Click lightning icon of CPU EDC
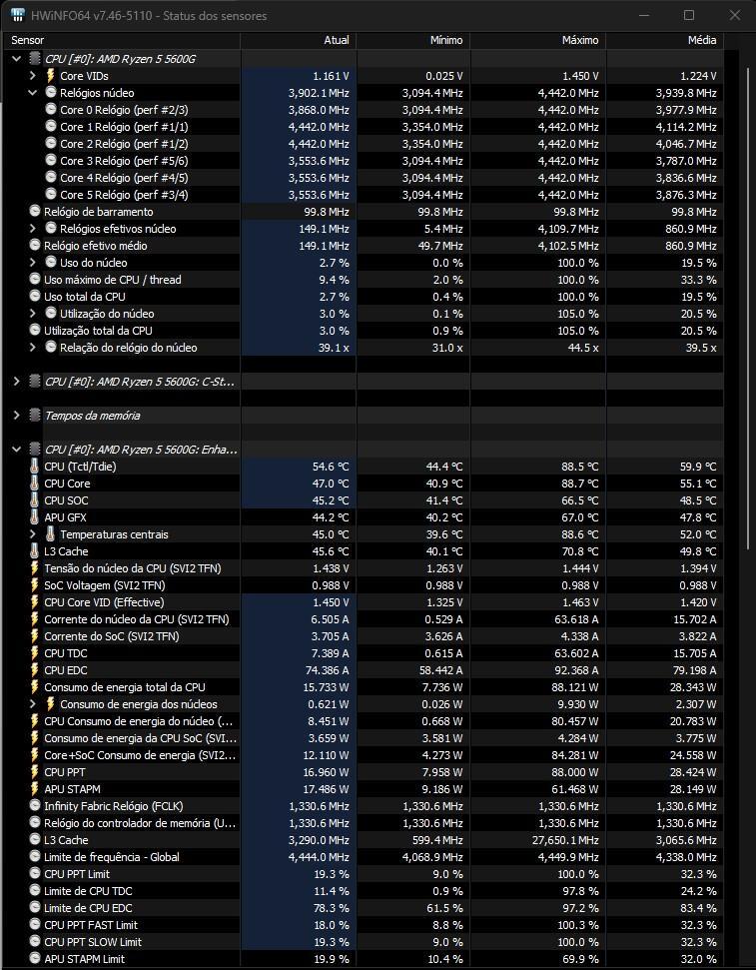This screenshot has width=756, height=970. [35, 670]
